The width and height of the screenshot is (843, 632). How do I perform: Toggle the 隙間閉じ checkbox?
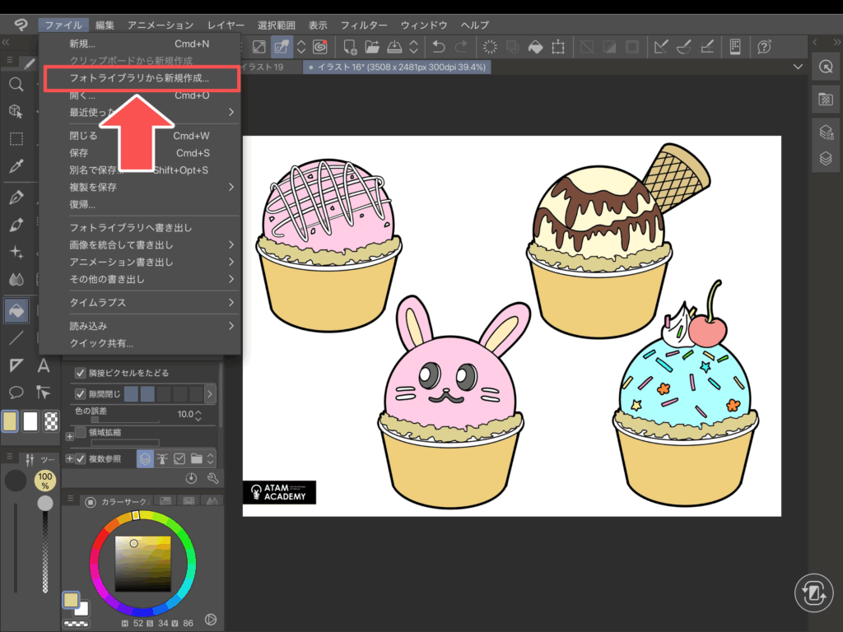(81, 394)
